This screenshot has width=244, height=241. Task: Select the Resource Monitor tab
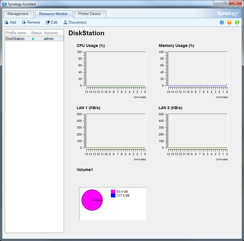click(x=53, y=14)
